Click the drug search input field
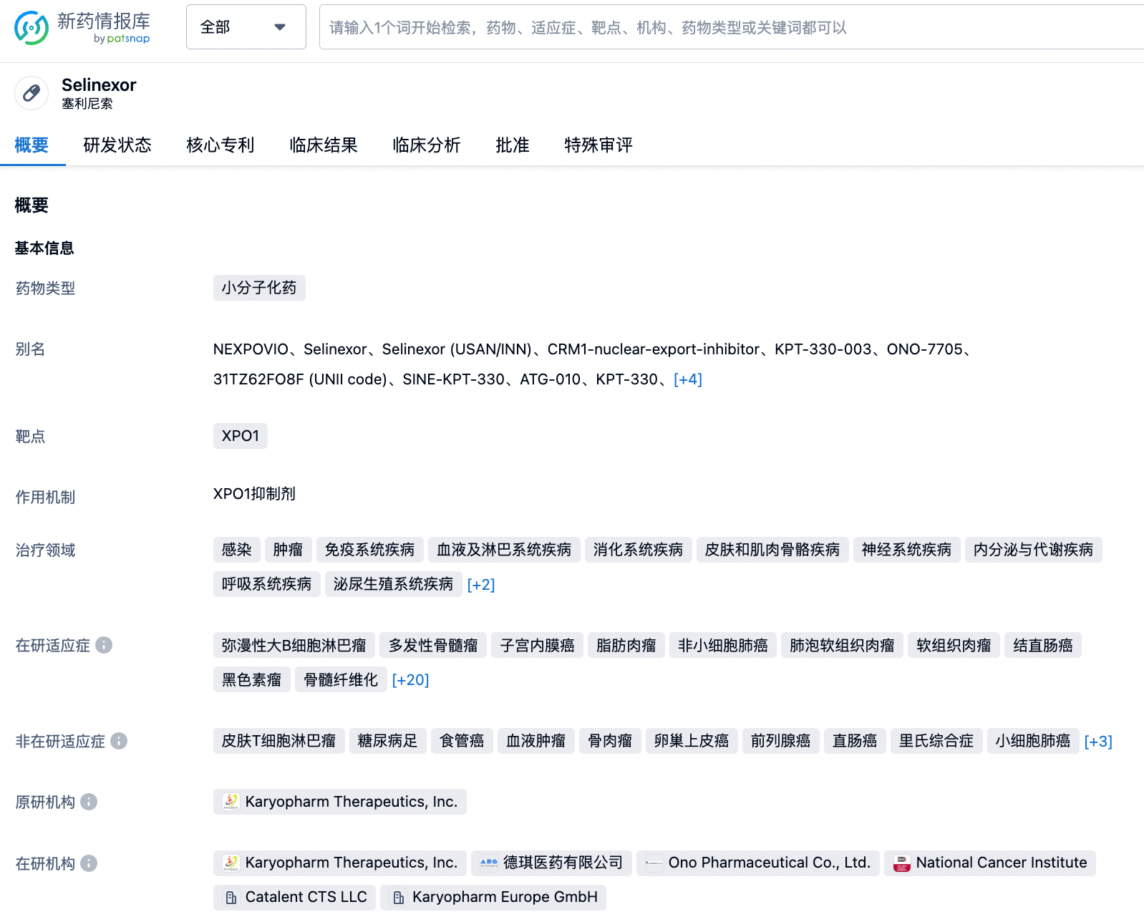Screen dimensions: 1144x922 (732, 27)
